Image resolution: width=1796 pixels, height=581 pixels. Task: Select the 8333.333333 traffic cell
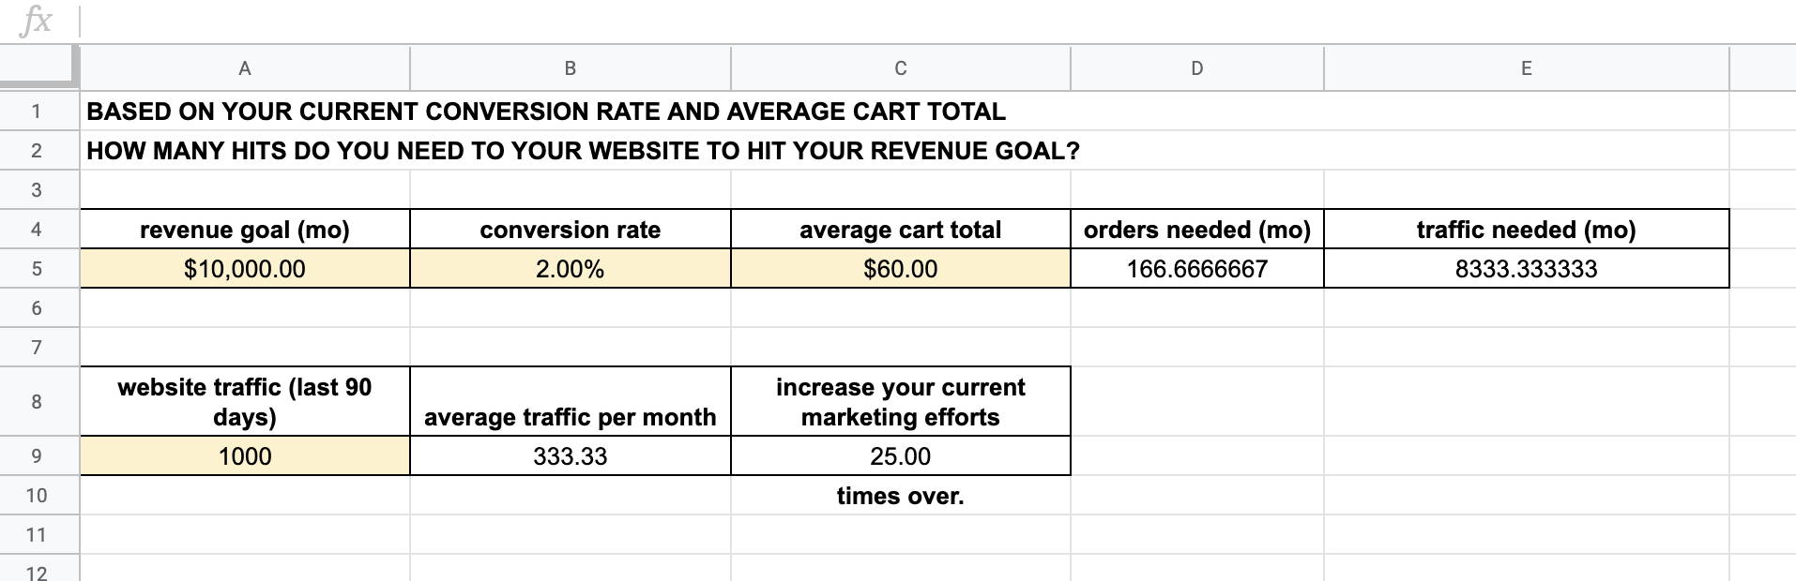pyautogui.click(x=1527, y=269)
